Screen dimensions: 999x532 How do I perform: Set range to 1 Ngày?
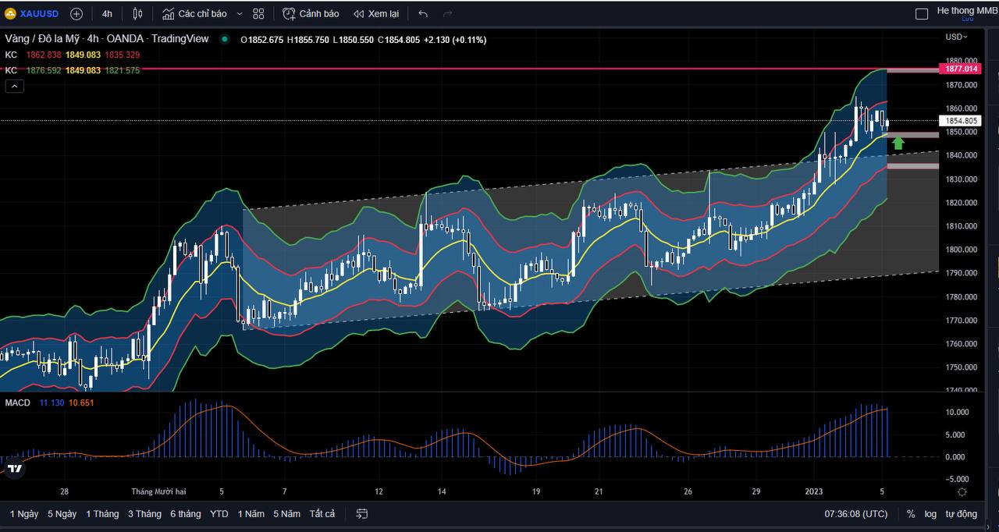[24, 514]
